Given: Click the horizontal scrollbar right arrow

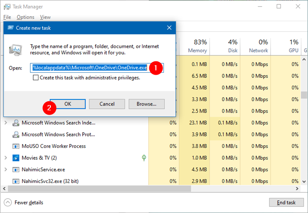Looking at the screenshot, I should [297, 189].
